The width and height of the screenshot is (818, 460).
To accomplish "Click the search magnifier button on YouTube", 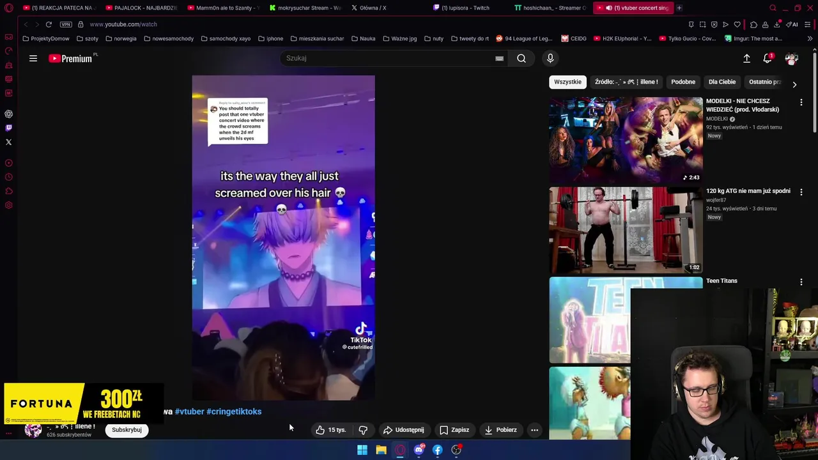I will (521, 58).
